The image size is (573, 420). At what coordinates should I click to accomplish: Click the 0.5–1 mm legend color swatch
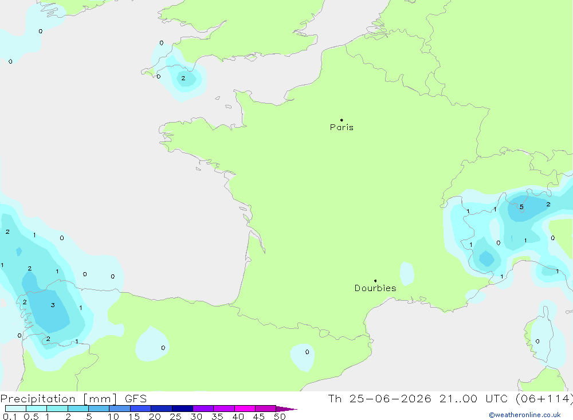click(x=36, y=409)
